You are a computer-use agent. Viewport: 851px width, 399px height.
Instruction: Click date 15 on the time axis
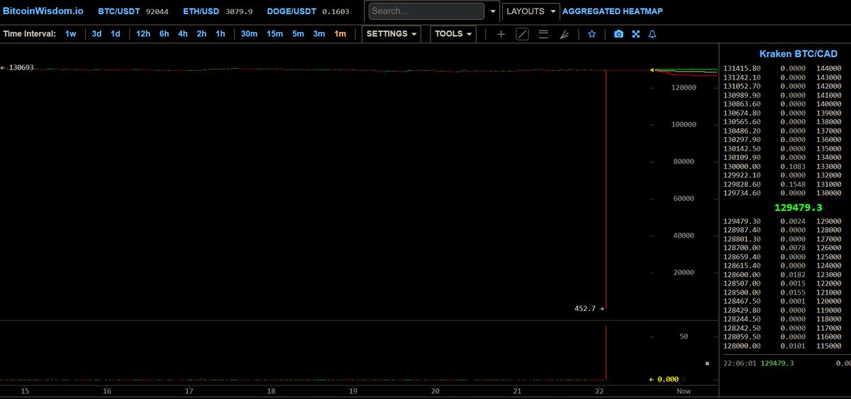pyautogui.click(x=25, y=391)
